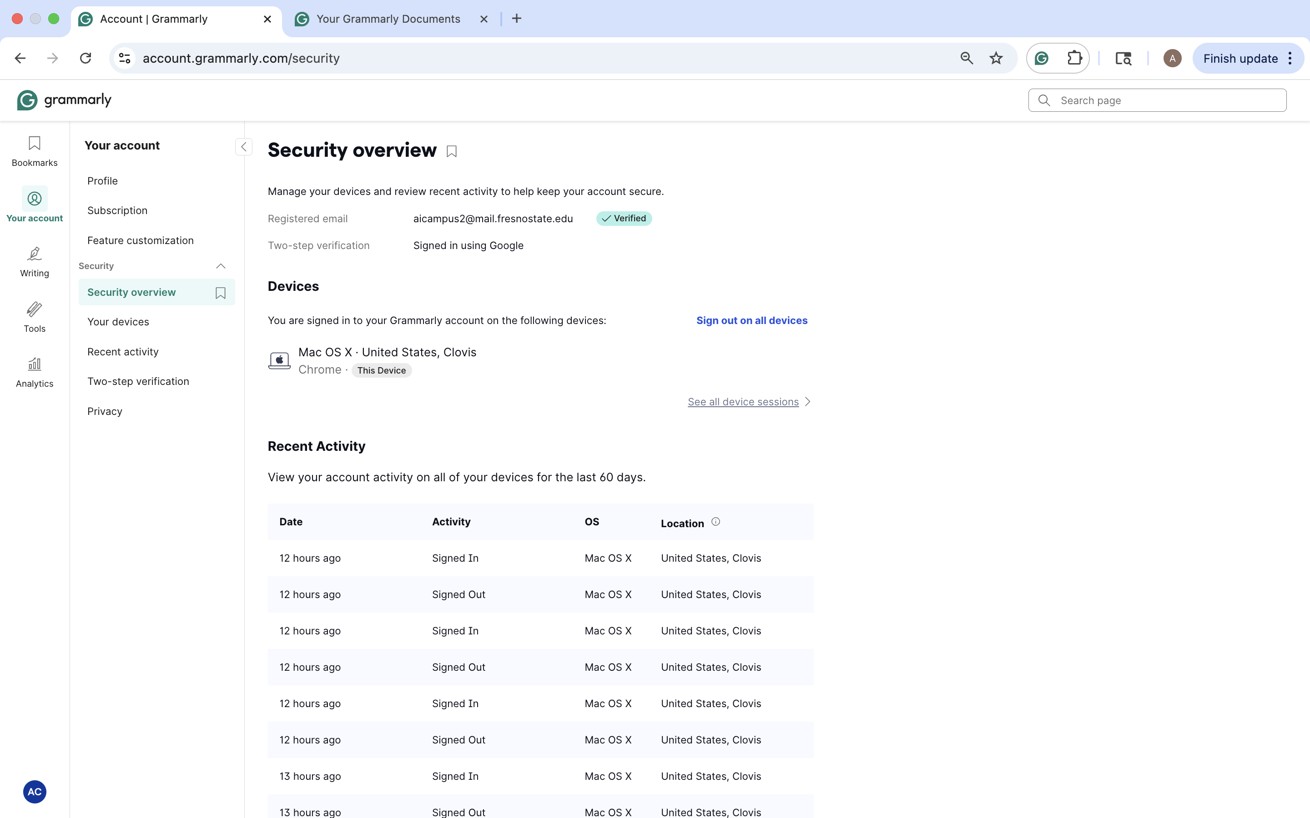
Task: Switch to the Your Grammarly Documents tab
Action: [388, 18]
